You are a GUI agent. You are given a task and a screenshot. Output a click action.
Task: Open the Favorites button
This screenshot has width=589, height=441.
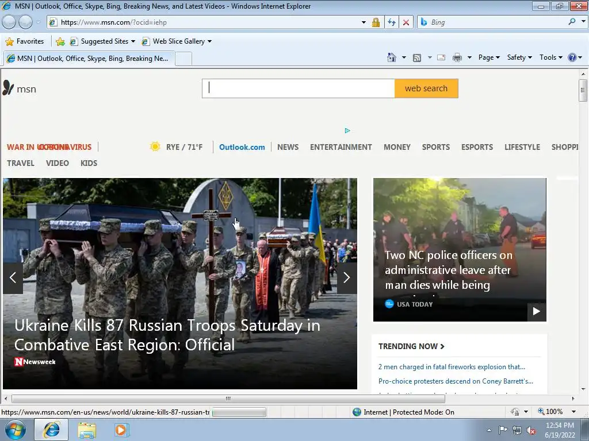(x=25, y=41)
